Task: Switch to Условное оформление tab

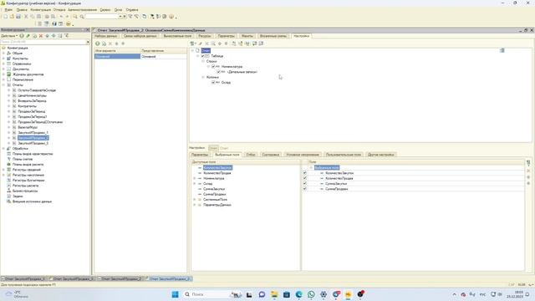Action: [303, 155]
